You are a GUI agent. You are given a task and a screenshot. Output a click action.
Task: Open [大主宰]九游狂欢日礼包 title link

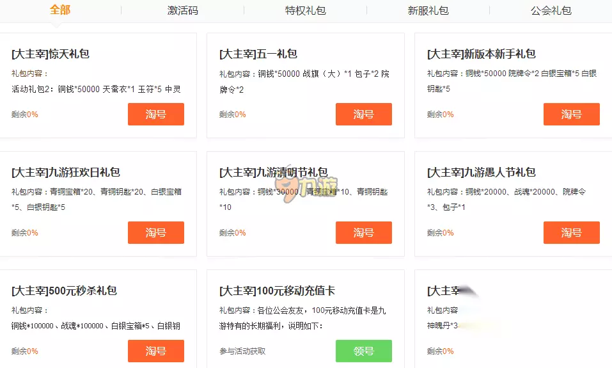click(66, 173)
